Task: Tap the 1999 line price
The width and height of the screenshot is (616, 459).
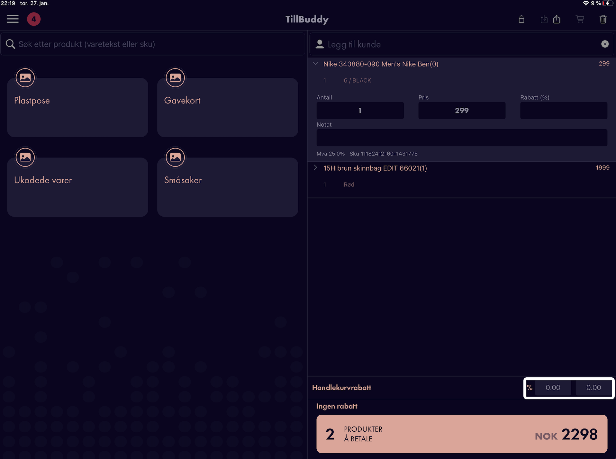Action: click(x=602, y=167)
